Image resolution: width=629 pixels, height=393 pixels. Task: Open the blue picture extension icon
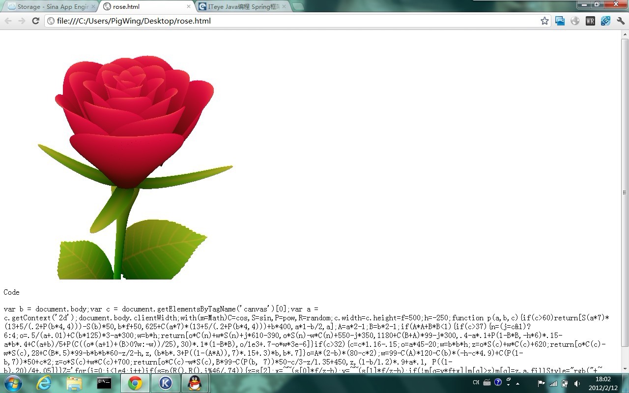click(560, 21)
